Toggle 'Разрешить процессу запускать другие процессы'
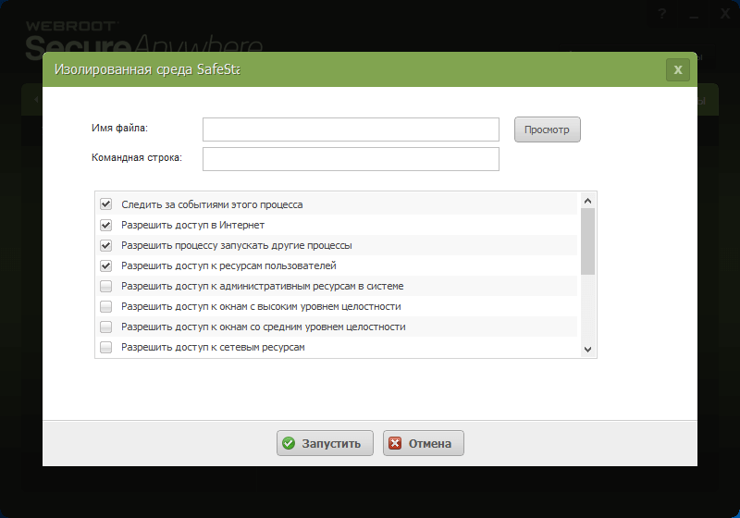This screenshot has height=518, width=740. pyautogui.click(x=105, y=245)
